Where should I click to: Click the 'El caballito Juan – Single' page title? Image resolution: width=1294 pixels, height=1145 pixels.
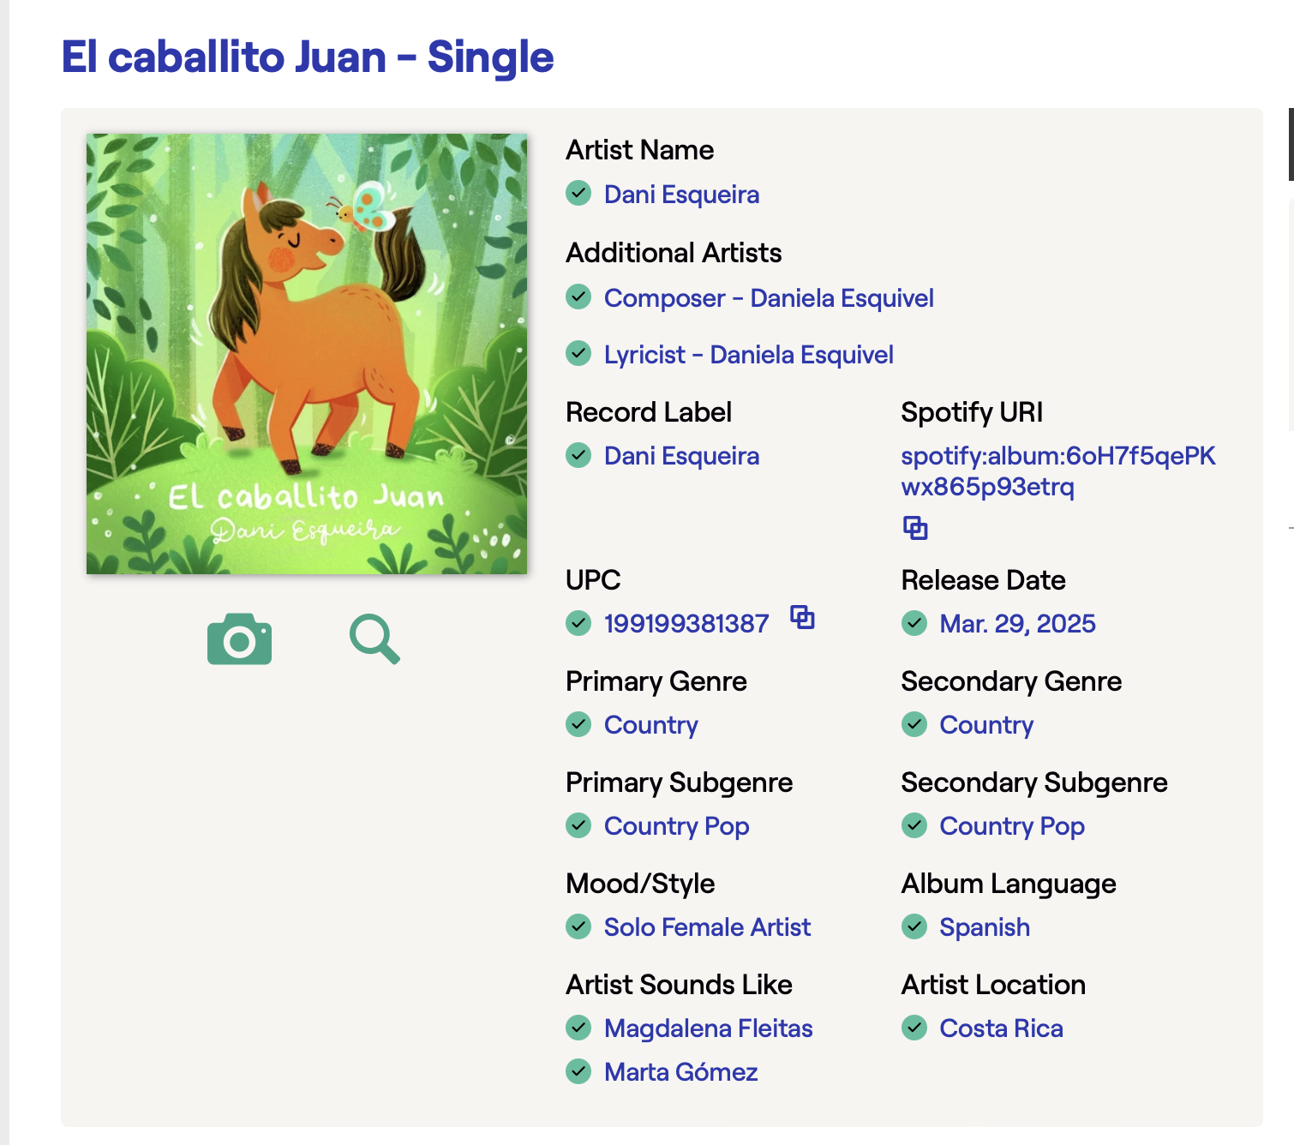(x=308, y=57)
